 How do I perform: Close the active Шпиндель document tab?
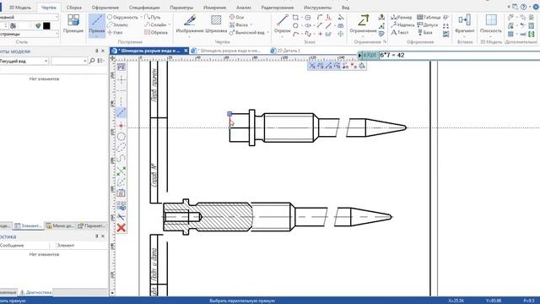186,51
